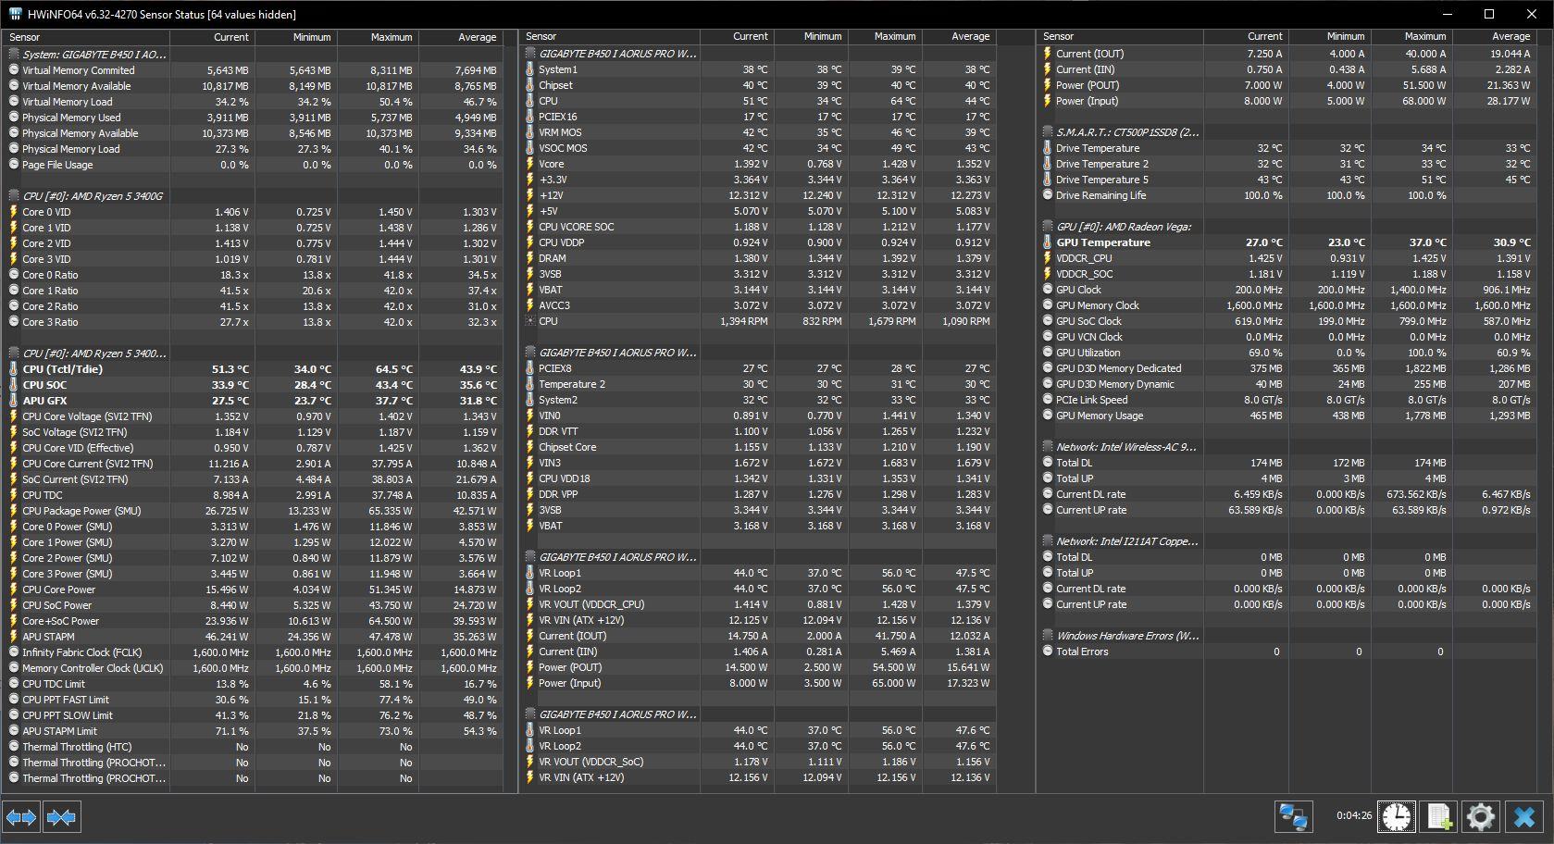Select the Page File Usage row
This screenshot has height=844, width=1554.
pos(252,165)
